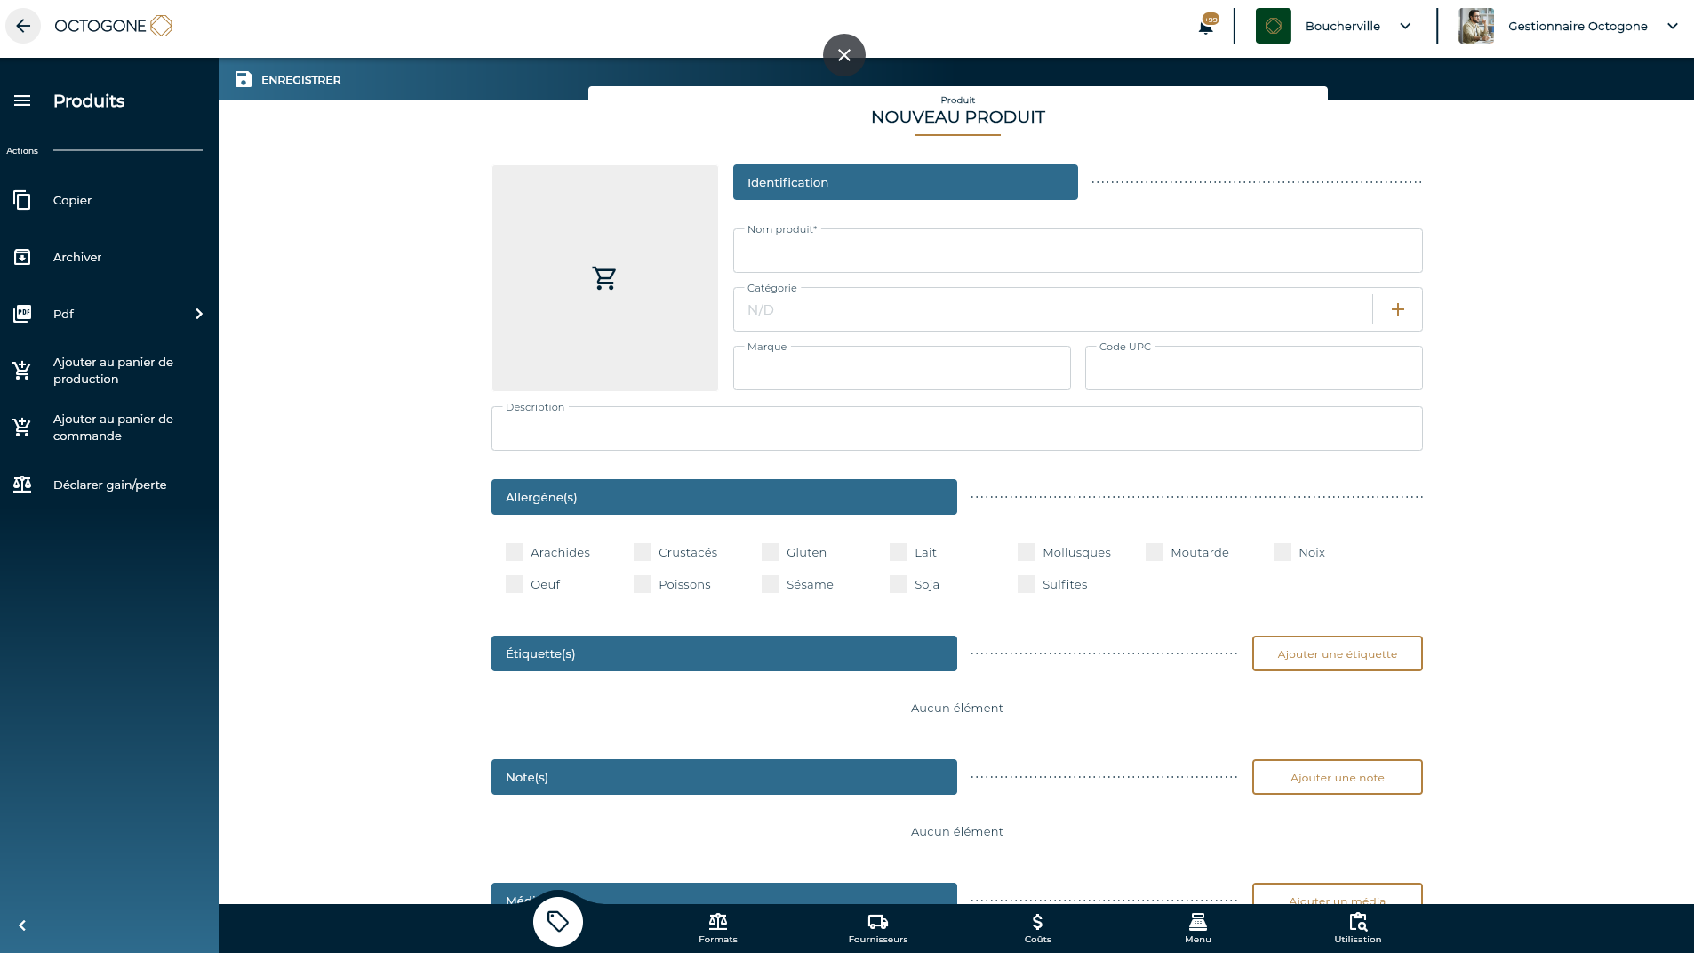
Task: Click the Coûts dollar icon
Action: (x=1037, y=922)
